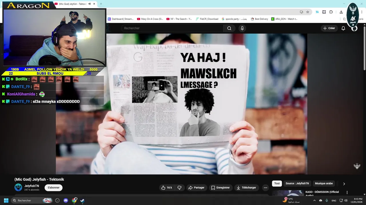Click Partager to share the video
This screenshot has width=366, height=205.
pyautogui.click(x=196, y=188)
